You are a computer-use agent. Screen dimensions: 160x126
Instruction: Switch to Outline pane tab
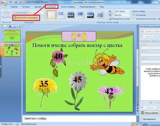pyautogui.click(x=10, y=26)
